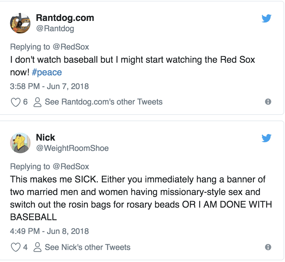Open info icon on Nick's tweet
285x262 pixels.
coord(268,247)
